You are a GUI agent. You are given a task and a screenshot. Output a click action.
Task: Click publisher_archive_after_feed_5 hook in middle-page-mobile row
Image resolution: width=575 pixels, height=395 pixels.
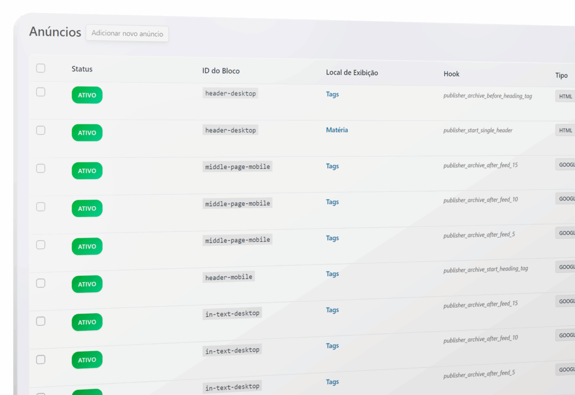(479, 235)
